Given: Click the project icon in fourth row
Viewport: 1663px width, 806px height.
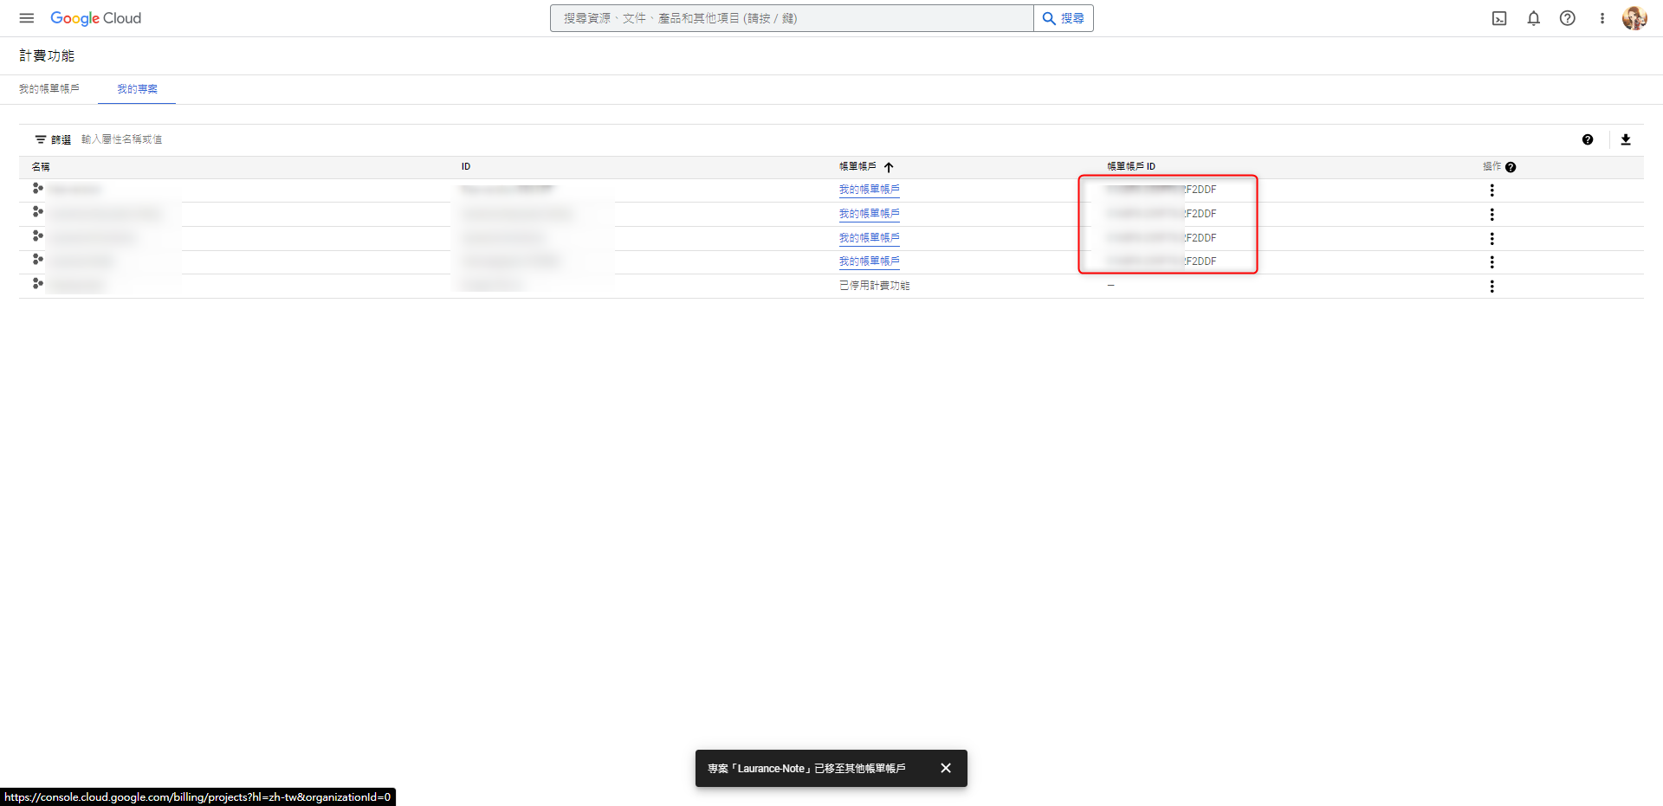Looking at the screenshot, I should [37, 259].
